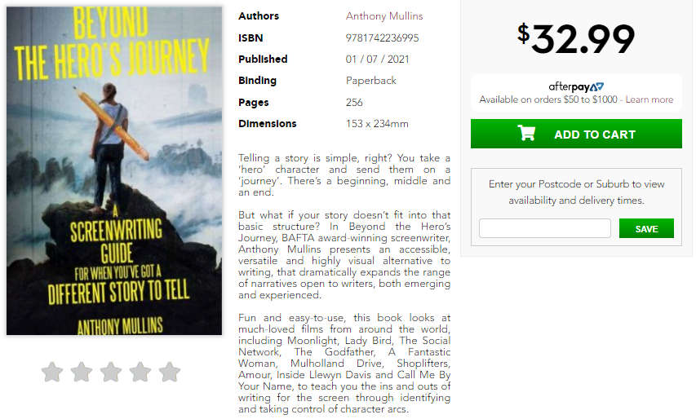This screenshot has width=696, height=419.
Task: Give a four star rating
Action: (140, 372)
